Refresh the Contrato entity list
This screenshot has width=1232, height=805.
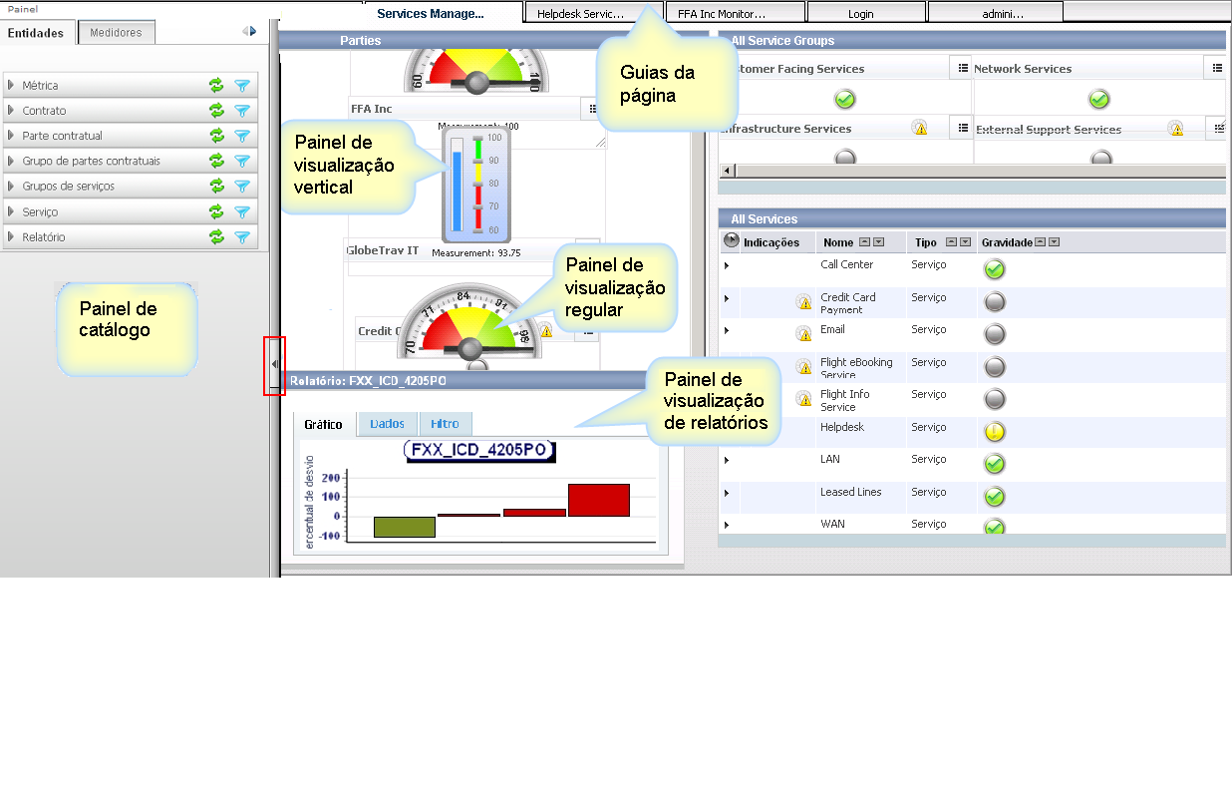tap(216, 111)
